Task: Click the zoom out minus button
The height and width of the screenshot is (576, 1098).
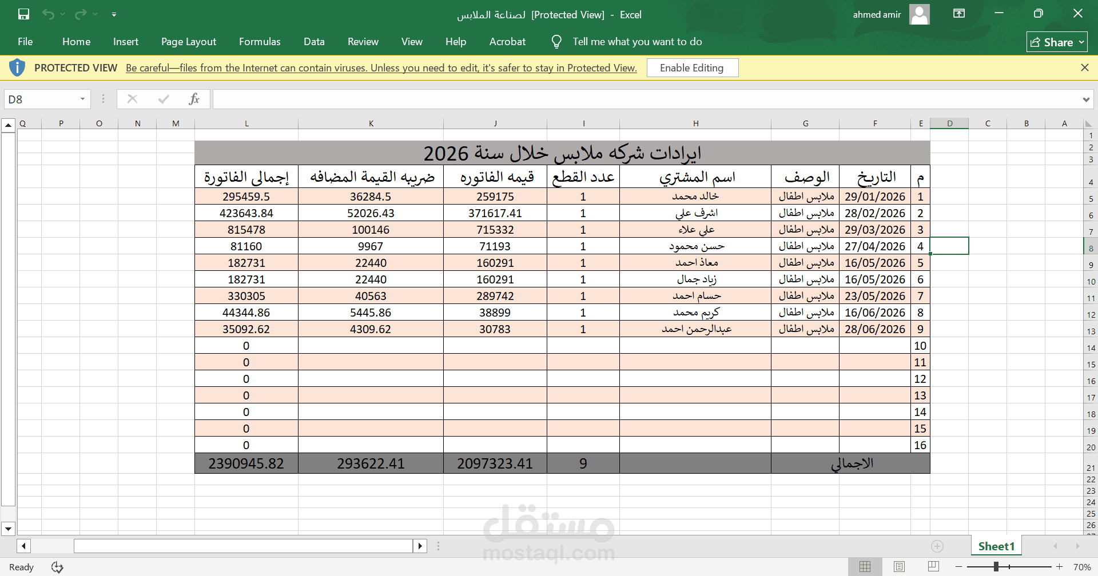Action: [959, 567]
